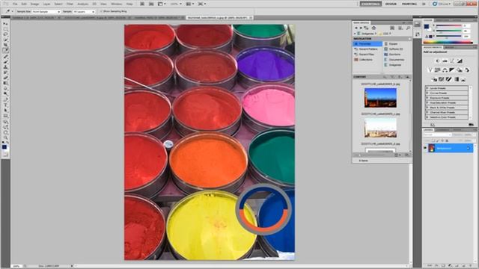Viewport: 479px width, 269px height.
Task: Open the Edit menu
Action: [24, 4]
